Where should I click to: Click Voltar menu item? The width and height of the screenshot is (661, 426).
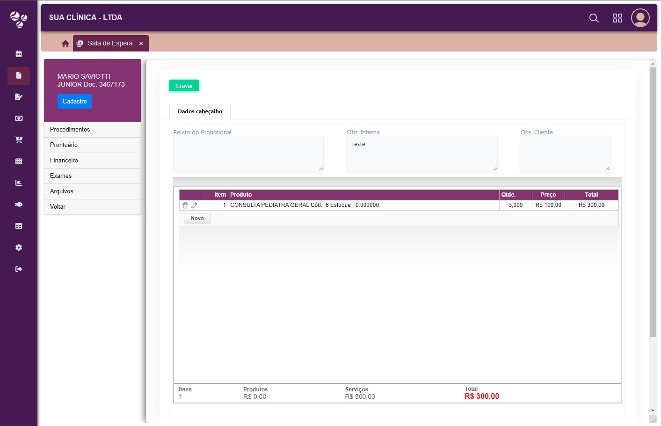coord(93,207)
